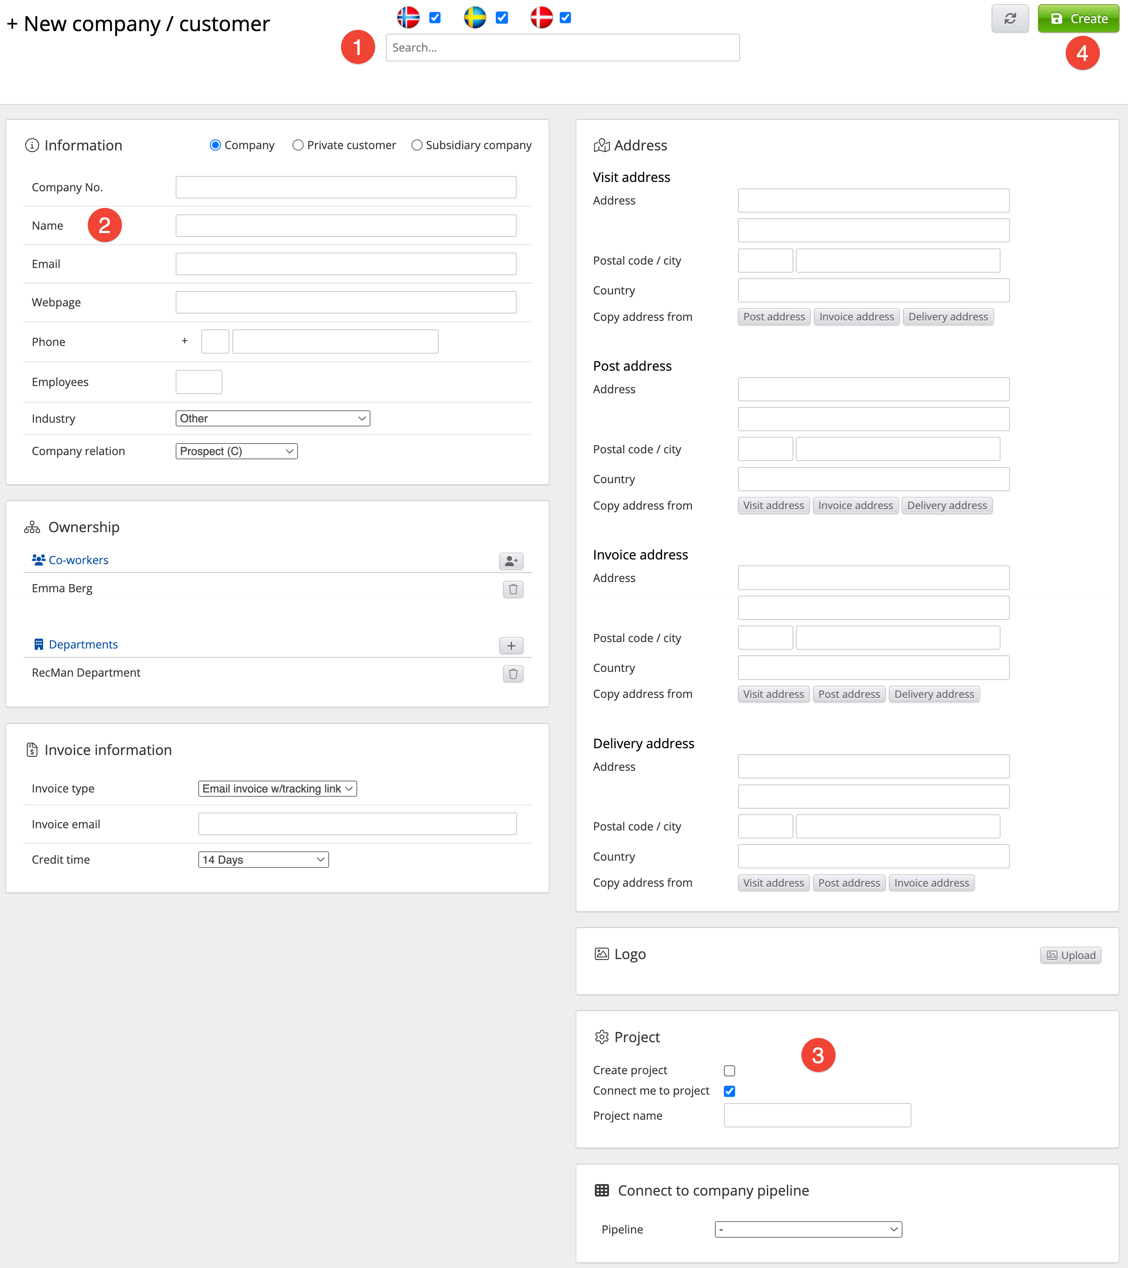Expand the Company relation dropdown

pyautogui.click(x=237, y=452)
